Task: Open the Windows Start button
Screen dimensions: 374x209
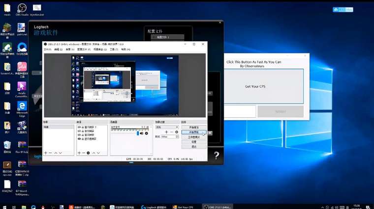Action: click(4, 207)
